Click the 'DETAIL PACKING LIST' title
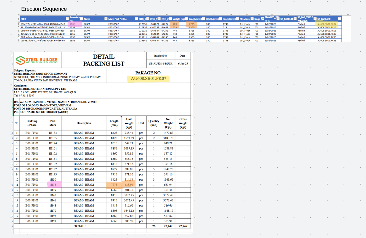 pos(104,60)
